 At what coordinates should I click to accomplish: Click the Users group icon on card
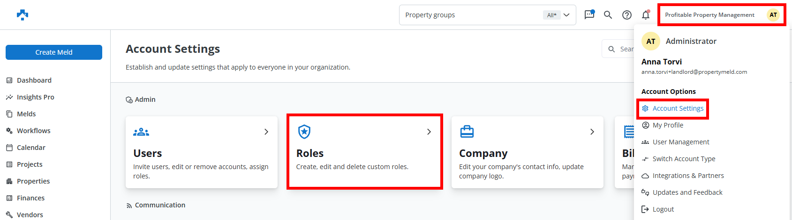tap(141, 132)
